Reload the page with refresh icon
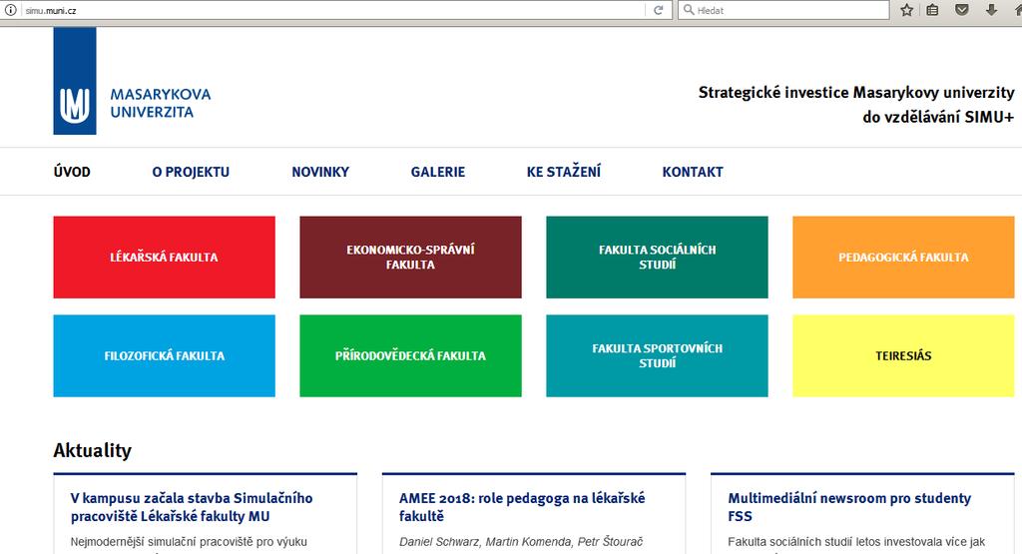This screenshot has width=1022, height=554. 659,10
